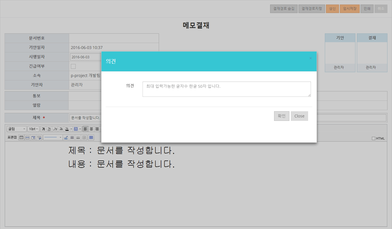
Task: Click the Close button in the dialog
Action: (x=299, y=116)
